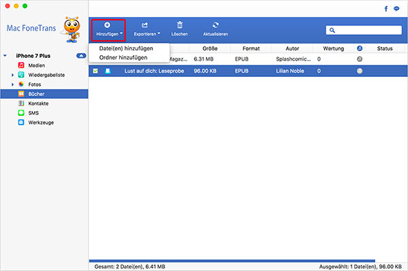Click the SMS message bubble icon

tap(21, 113)
